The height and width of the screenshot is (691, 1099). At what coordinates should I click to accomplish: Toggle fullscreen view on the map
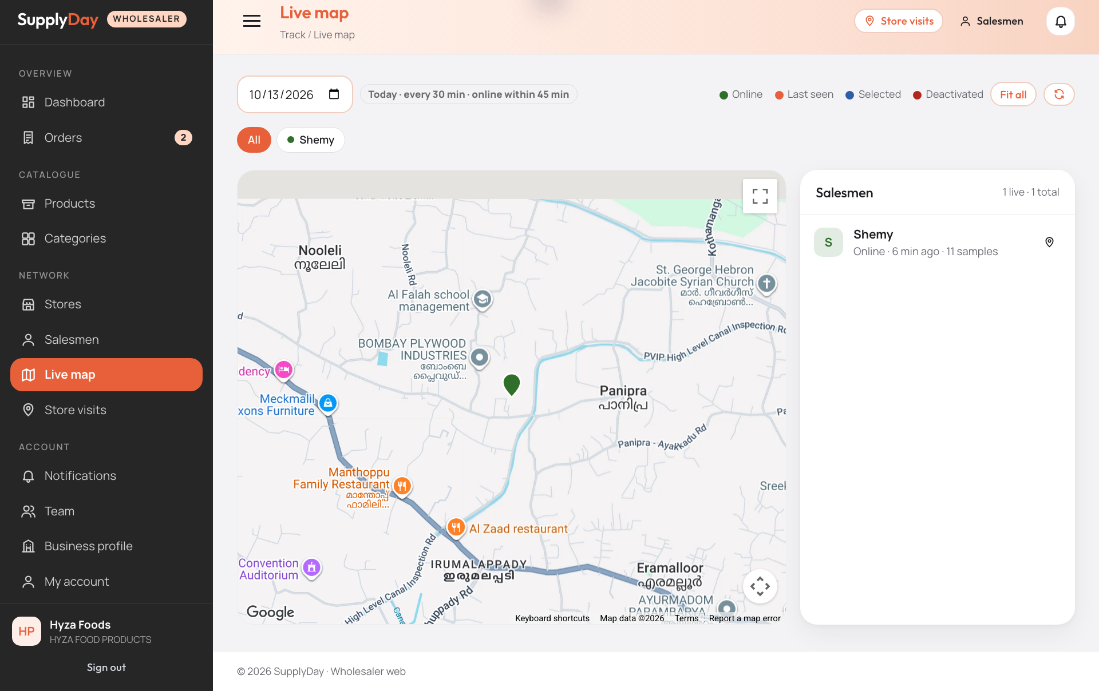tap(760, 196)
